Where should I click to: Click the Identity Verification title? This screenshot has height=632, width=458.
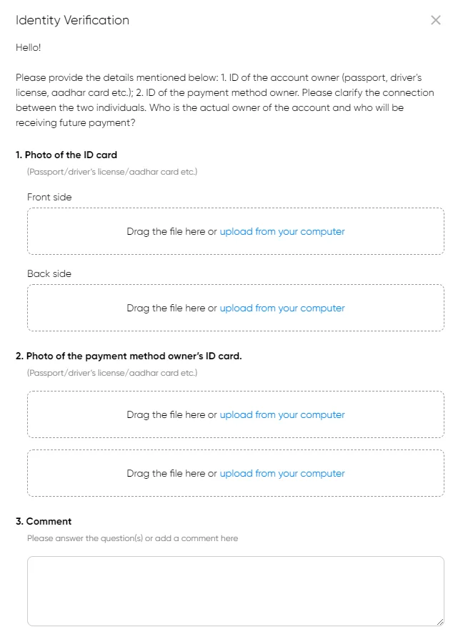[x=72, y=20]
